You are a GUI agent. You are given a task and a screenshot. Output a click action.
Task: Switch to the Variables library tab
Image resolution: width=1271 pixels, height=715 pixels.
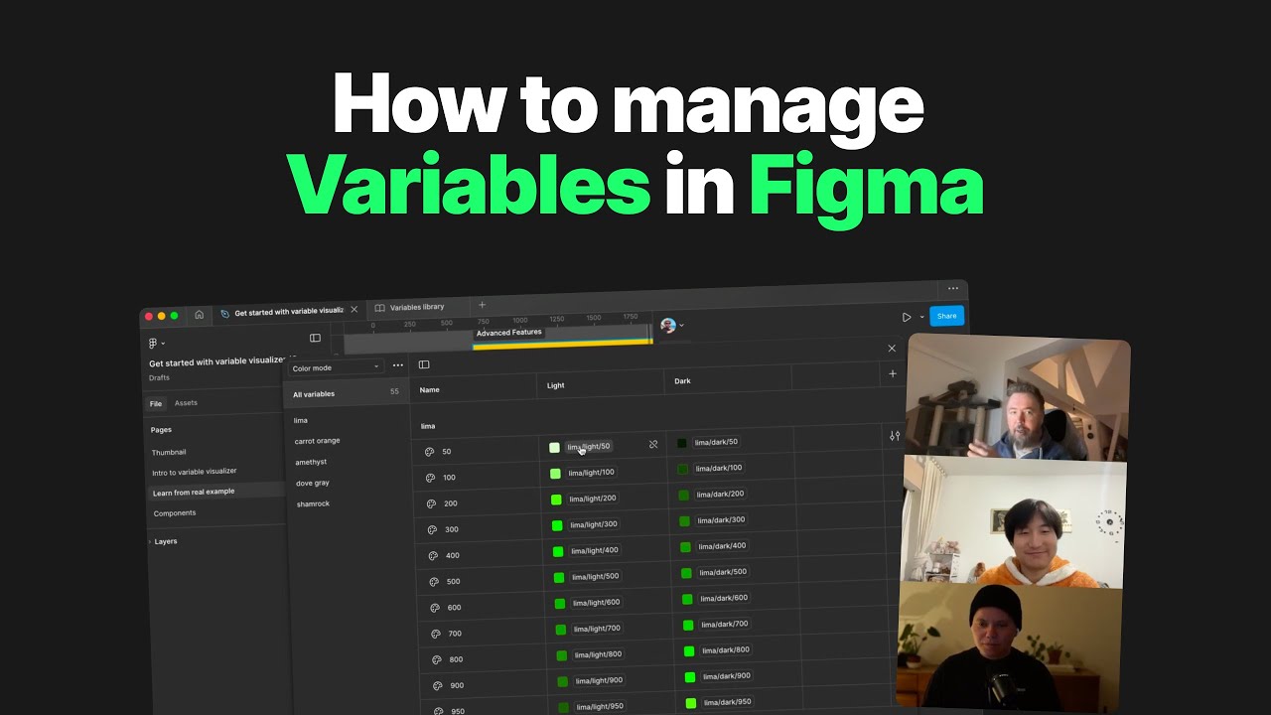click(x=417, y=307)
